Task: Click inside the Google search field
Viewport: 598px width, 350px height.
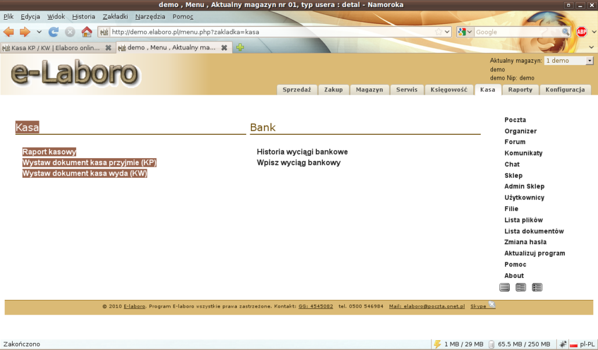Action: click(x=517, y=32)
